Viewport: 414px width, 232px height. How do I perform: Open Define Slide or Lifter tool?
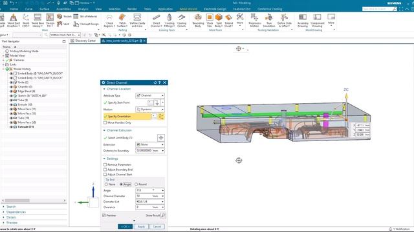tap(285, 21)
